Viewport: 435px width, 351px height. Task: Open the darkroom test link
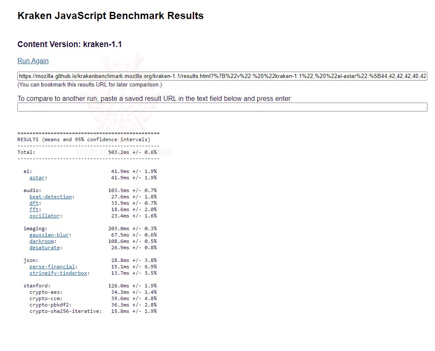click(x=42, y=241)
